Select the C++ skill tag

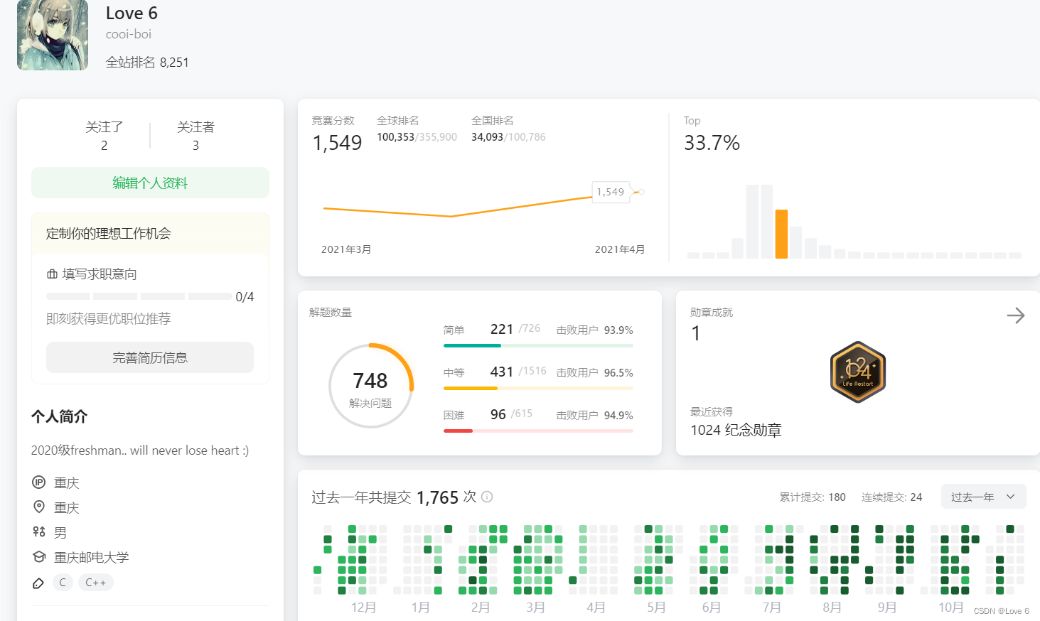(x=96, y=583)
